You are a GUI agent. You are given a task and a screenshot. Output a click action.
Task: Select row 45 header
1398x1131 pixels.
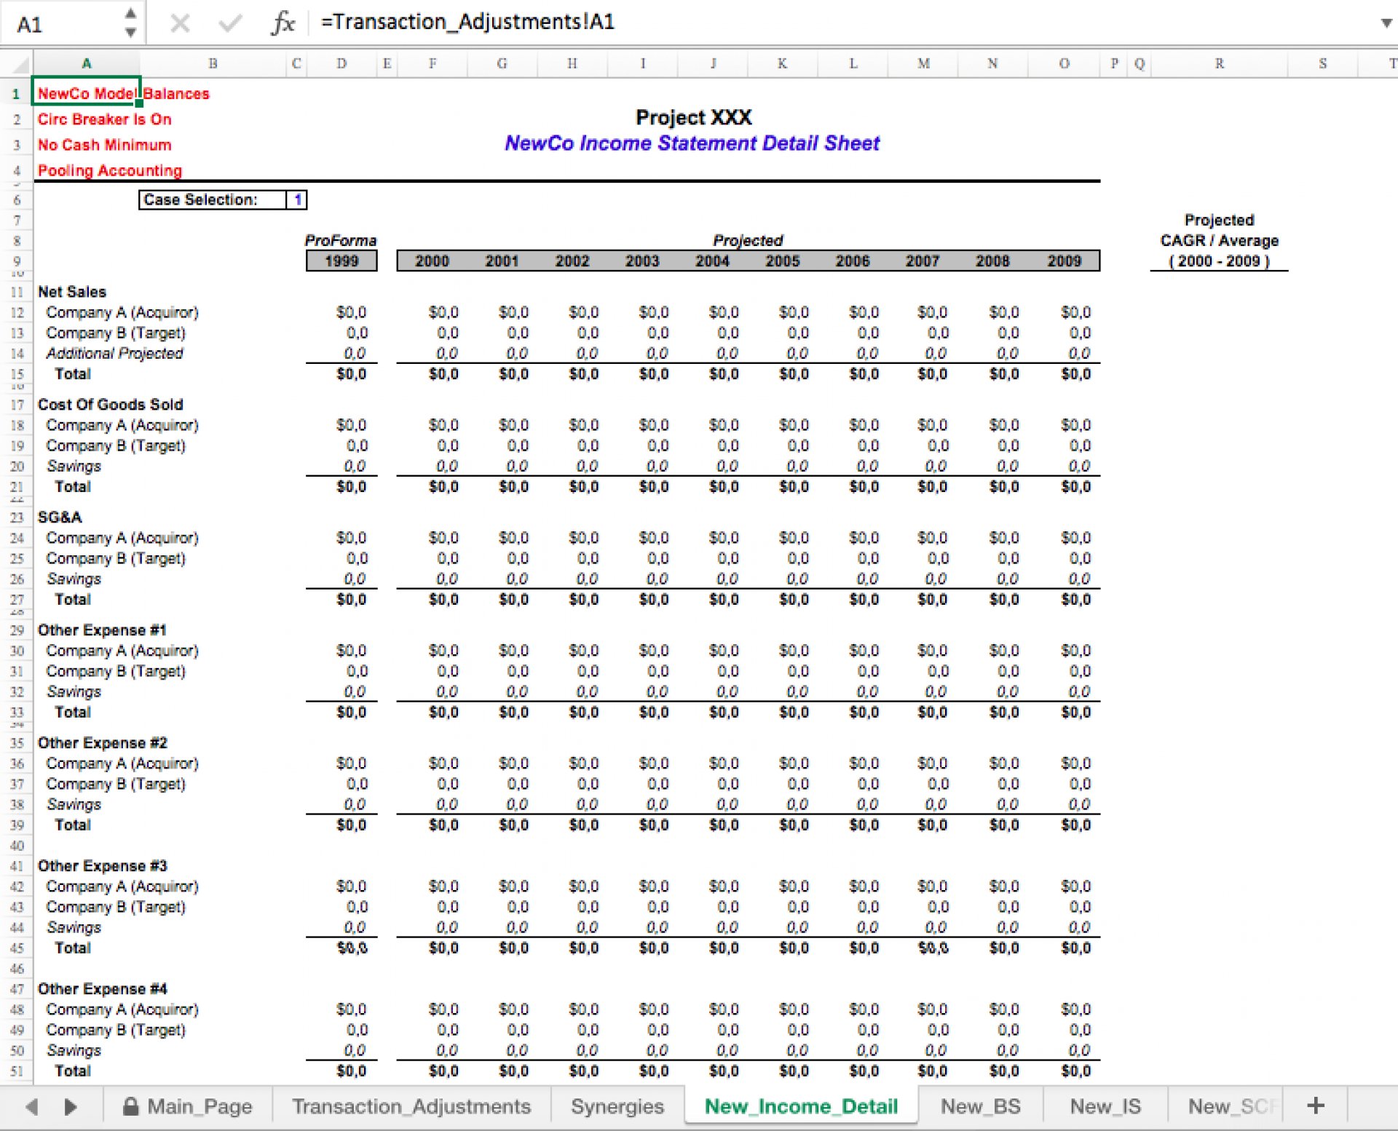[x=15, y=948]
